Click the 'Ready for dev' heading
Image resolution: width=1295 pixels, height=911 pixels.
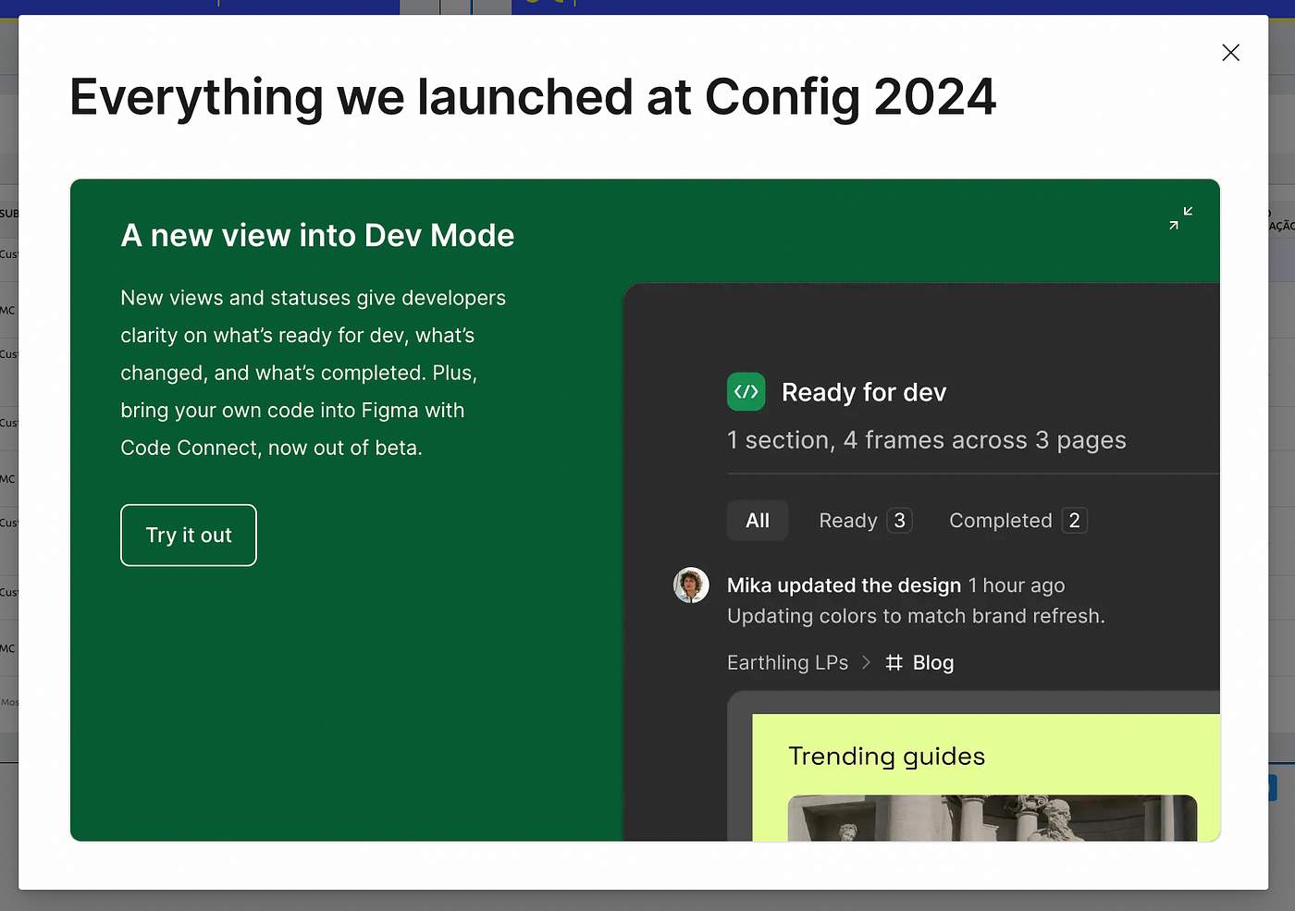coord(864,392)
